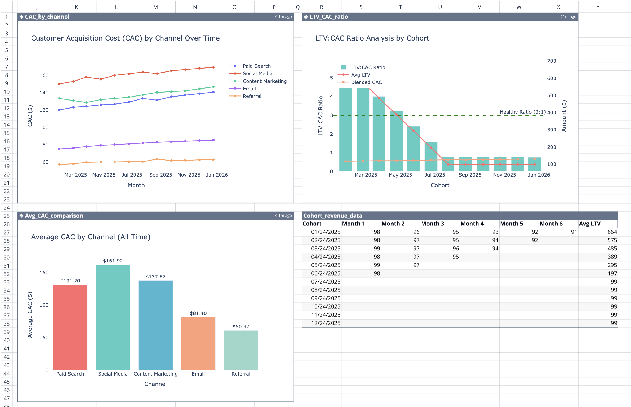Open Python code for LTV_CAC_ratio chart
631x407 pixels.
pyautogui.click(x=305, y=17)
